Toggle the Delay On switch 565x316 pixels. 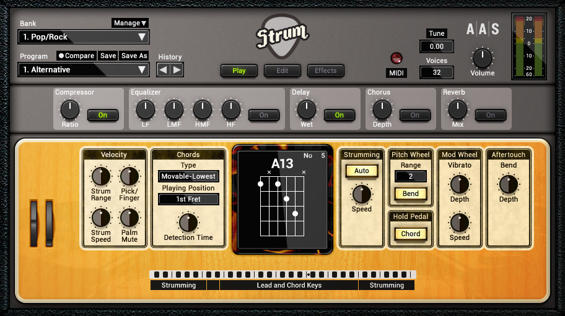coord(339,115)
